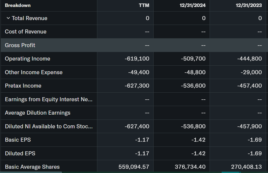Click the highlighted Gross Profit row label
The image size is (268, 173).
pos(20,45)
